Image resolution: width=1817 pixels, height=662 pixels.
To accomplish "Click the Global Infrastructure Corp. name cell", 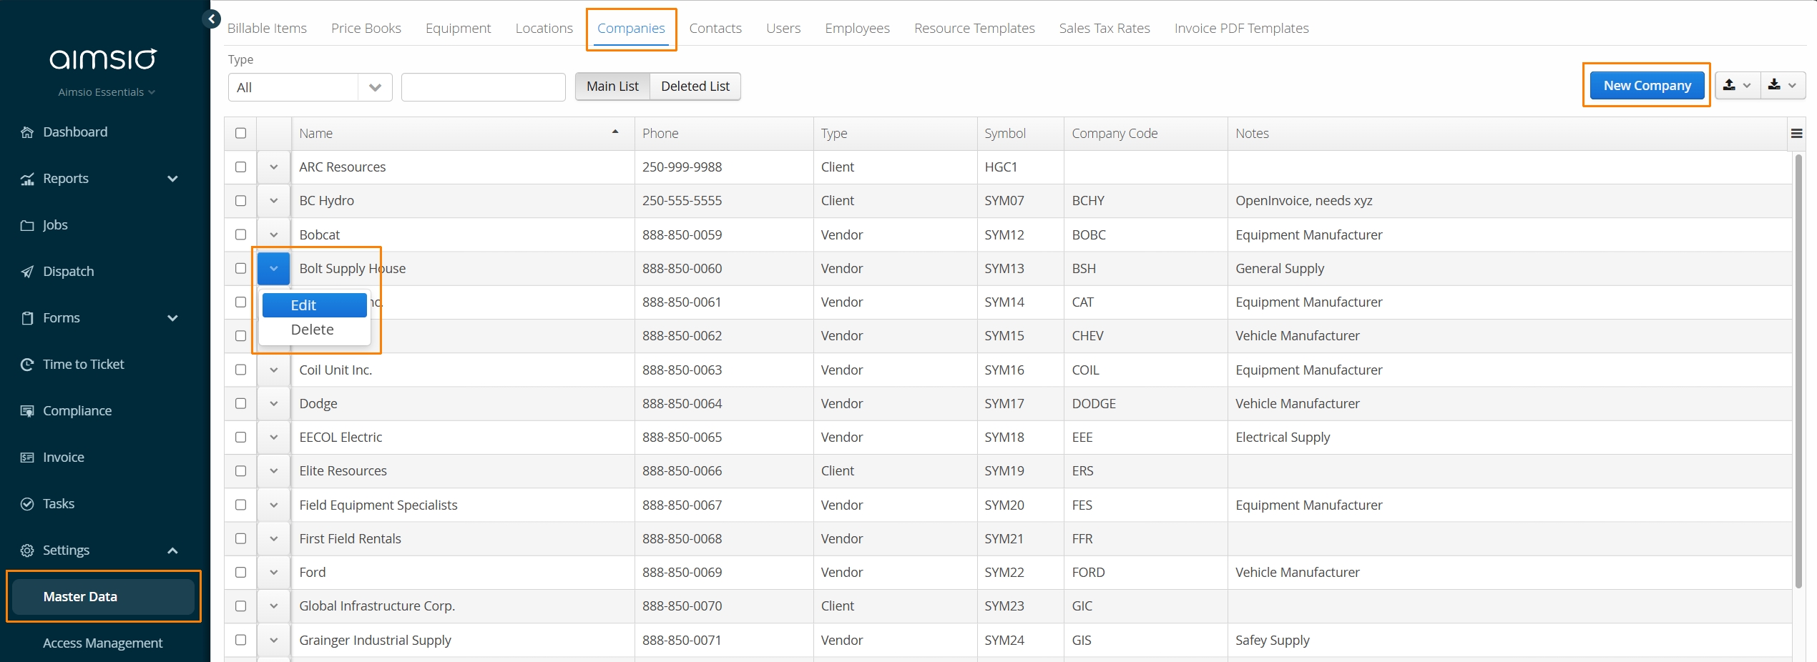I will pyautogui.click(x=463, y=606).
